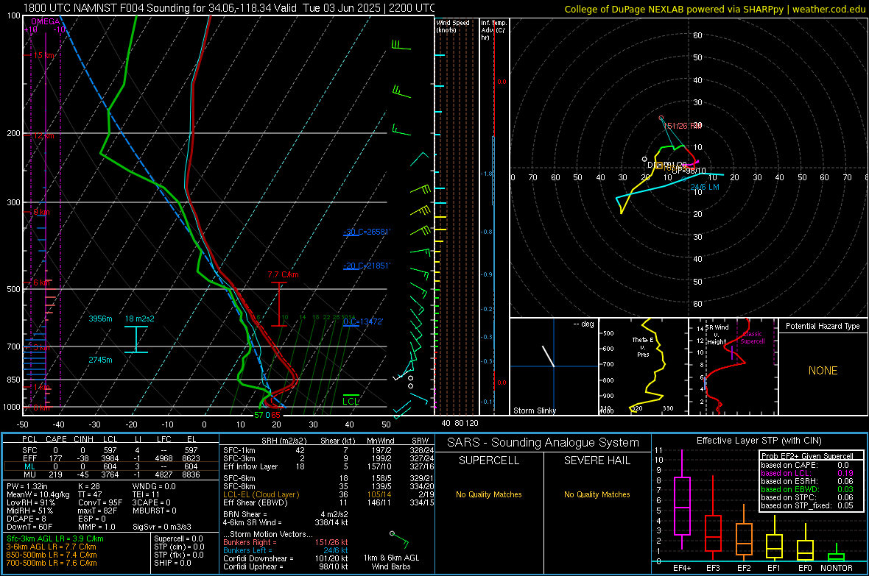Click the sounding title with valid time
The image size is (869, 576).
click(x=229, y=8)
